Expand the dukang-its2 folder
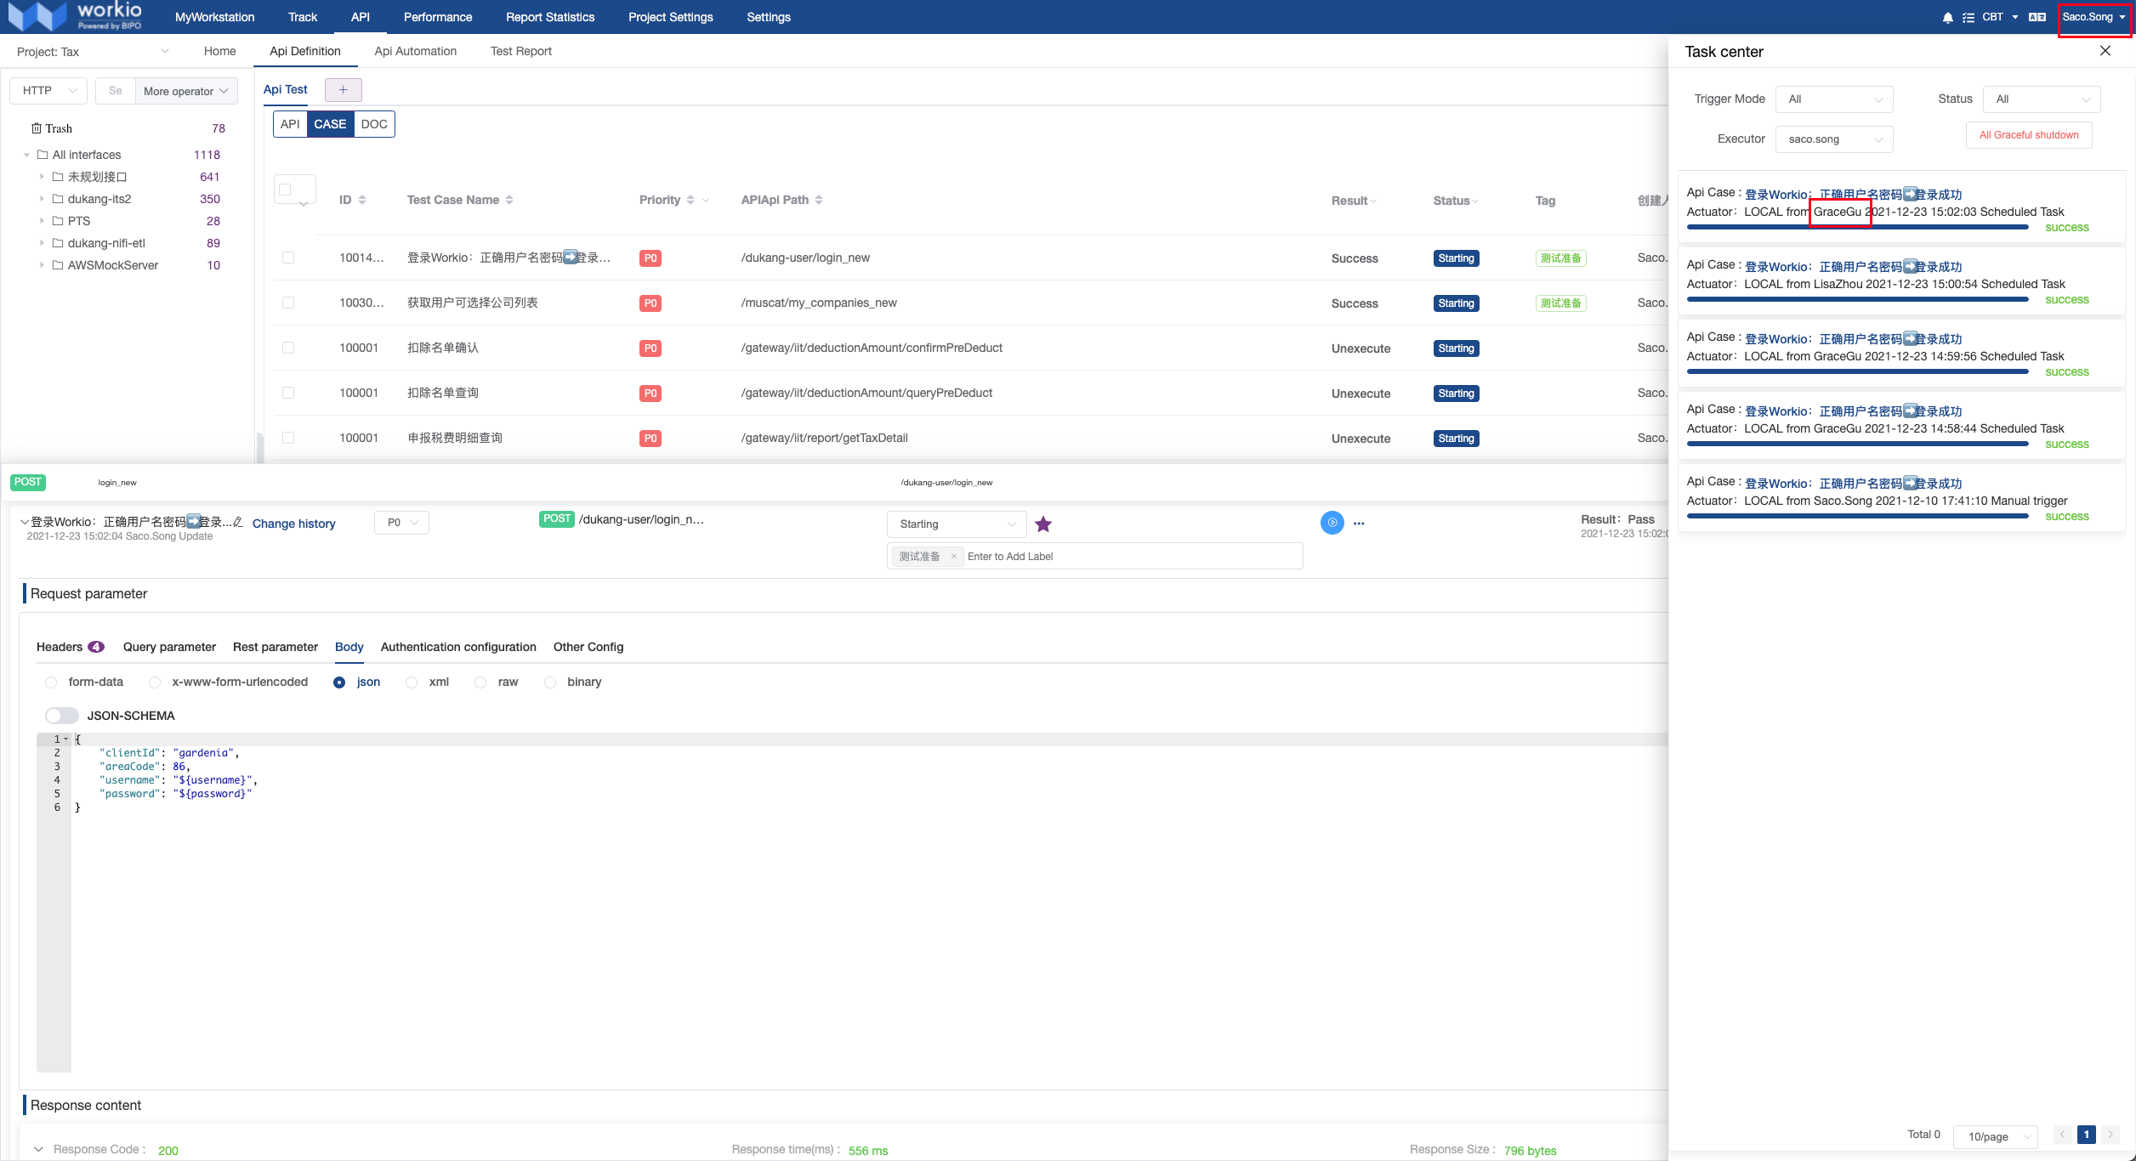 tap(42, 199)
